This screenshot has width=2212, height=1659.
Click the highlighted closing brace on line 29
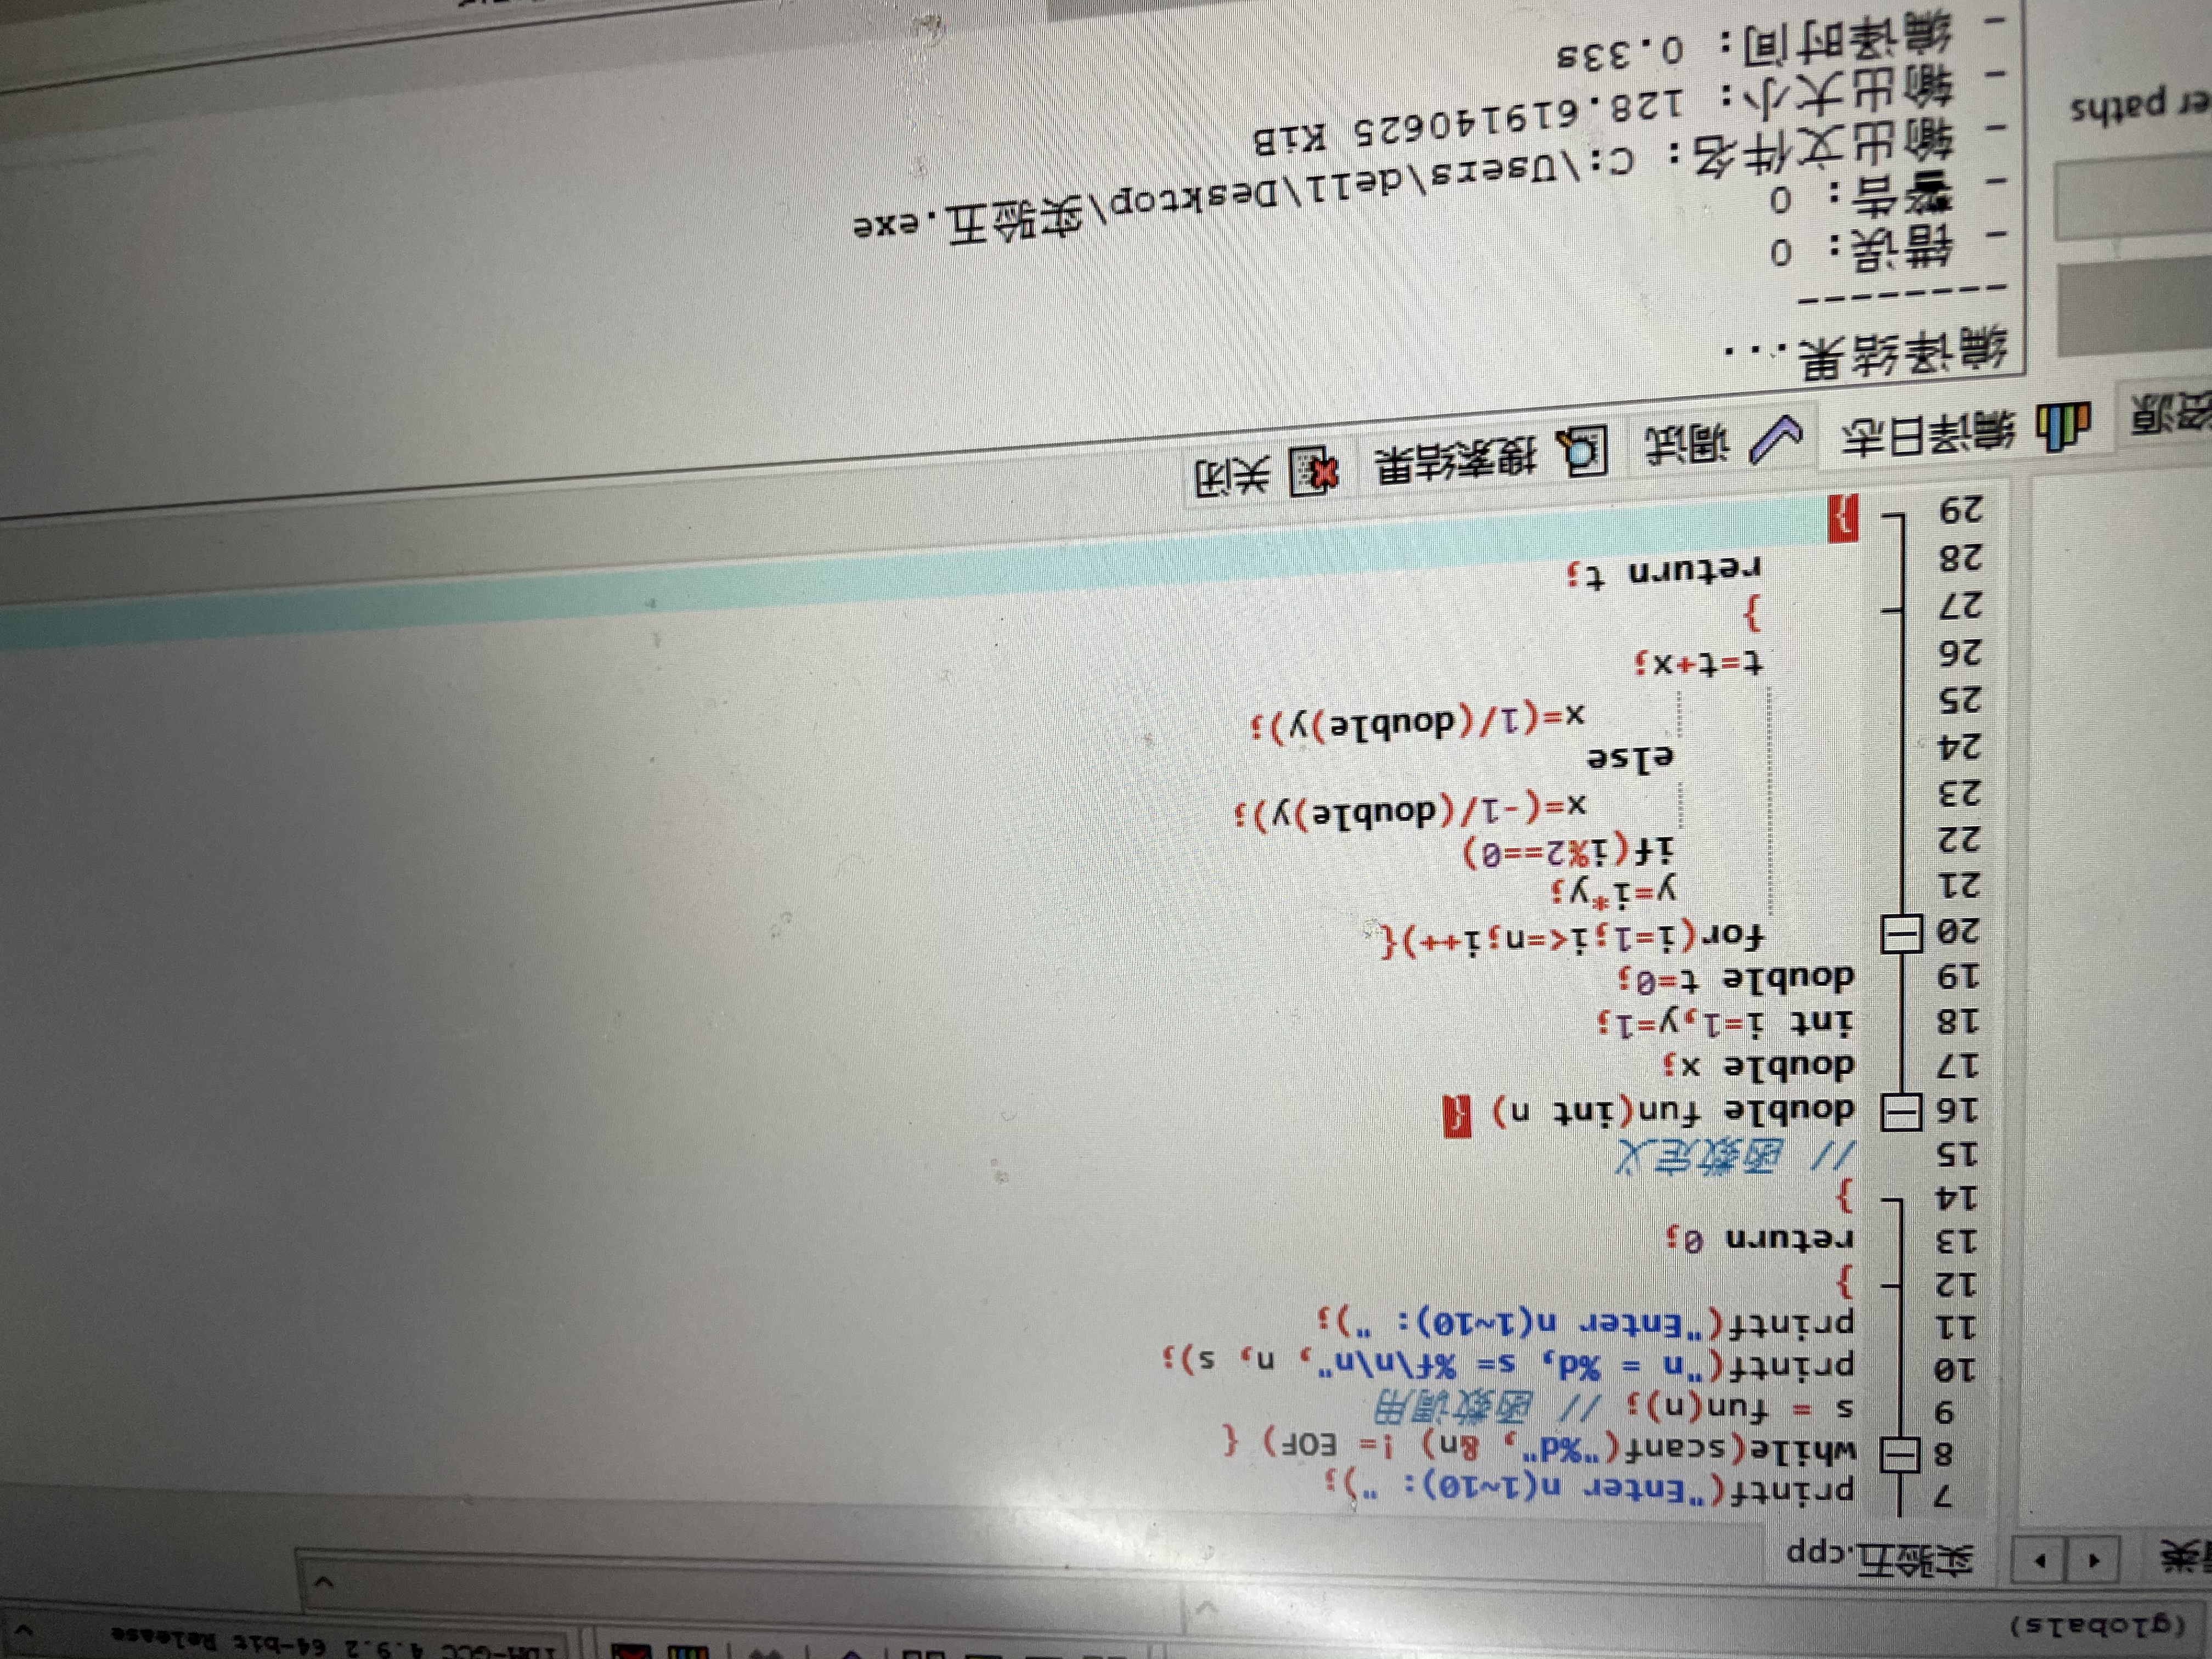click(x=1843, y=518)
